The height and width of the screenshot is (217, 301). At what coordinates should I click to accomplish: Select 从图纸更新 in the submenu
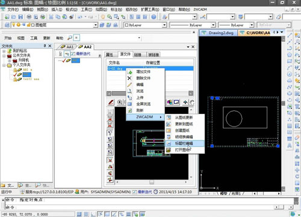[185, 118]
